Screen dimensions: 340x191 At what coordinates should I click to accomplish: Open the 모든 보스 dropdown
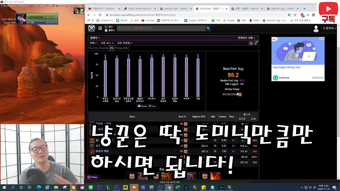pyautogui.click(x=107, y=43)
